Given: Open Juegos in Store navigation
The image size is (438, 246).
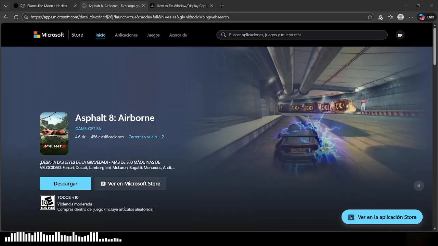Looking at the screenshot, I should click(x=153, y=35).
